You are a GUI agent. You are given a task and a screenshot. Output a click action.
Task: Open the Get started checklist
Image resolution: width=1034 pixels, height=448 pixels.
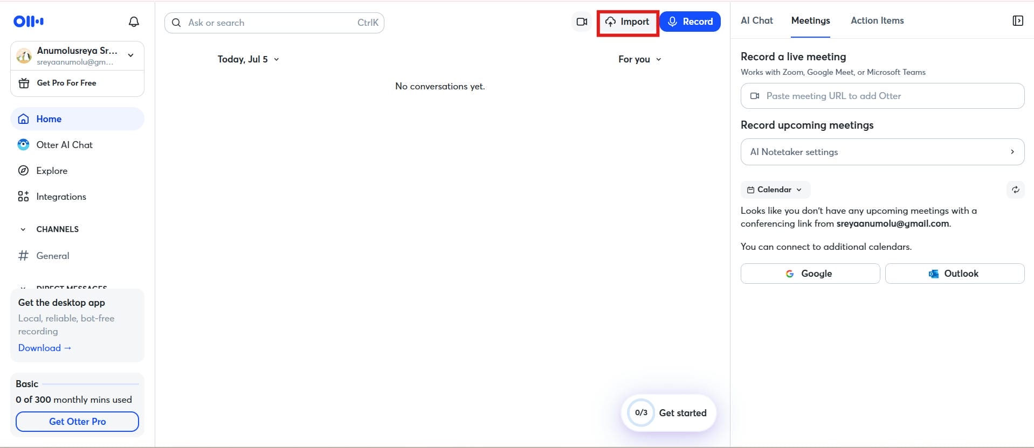668,413
